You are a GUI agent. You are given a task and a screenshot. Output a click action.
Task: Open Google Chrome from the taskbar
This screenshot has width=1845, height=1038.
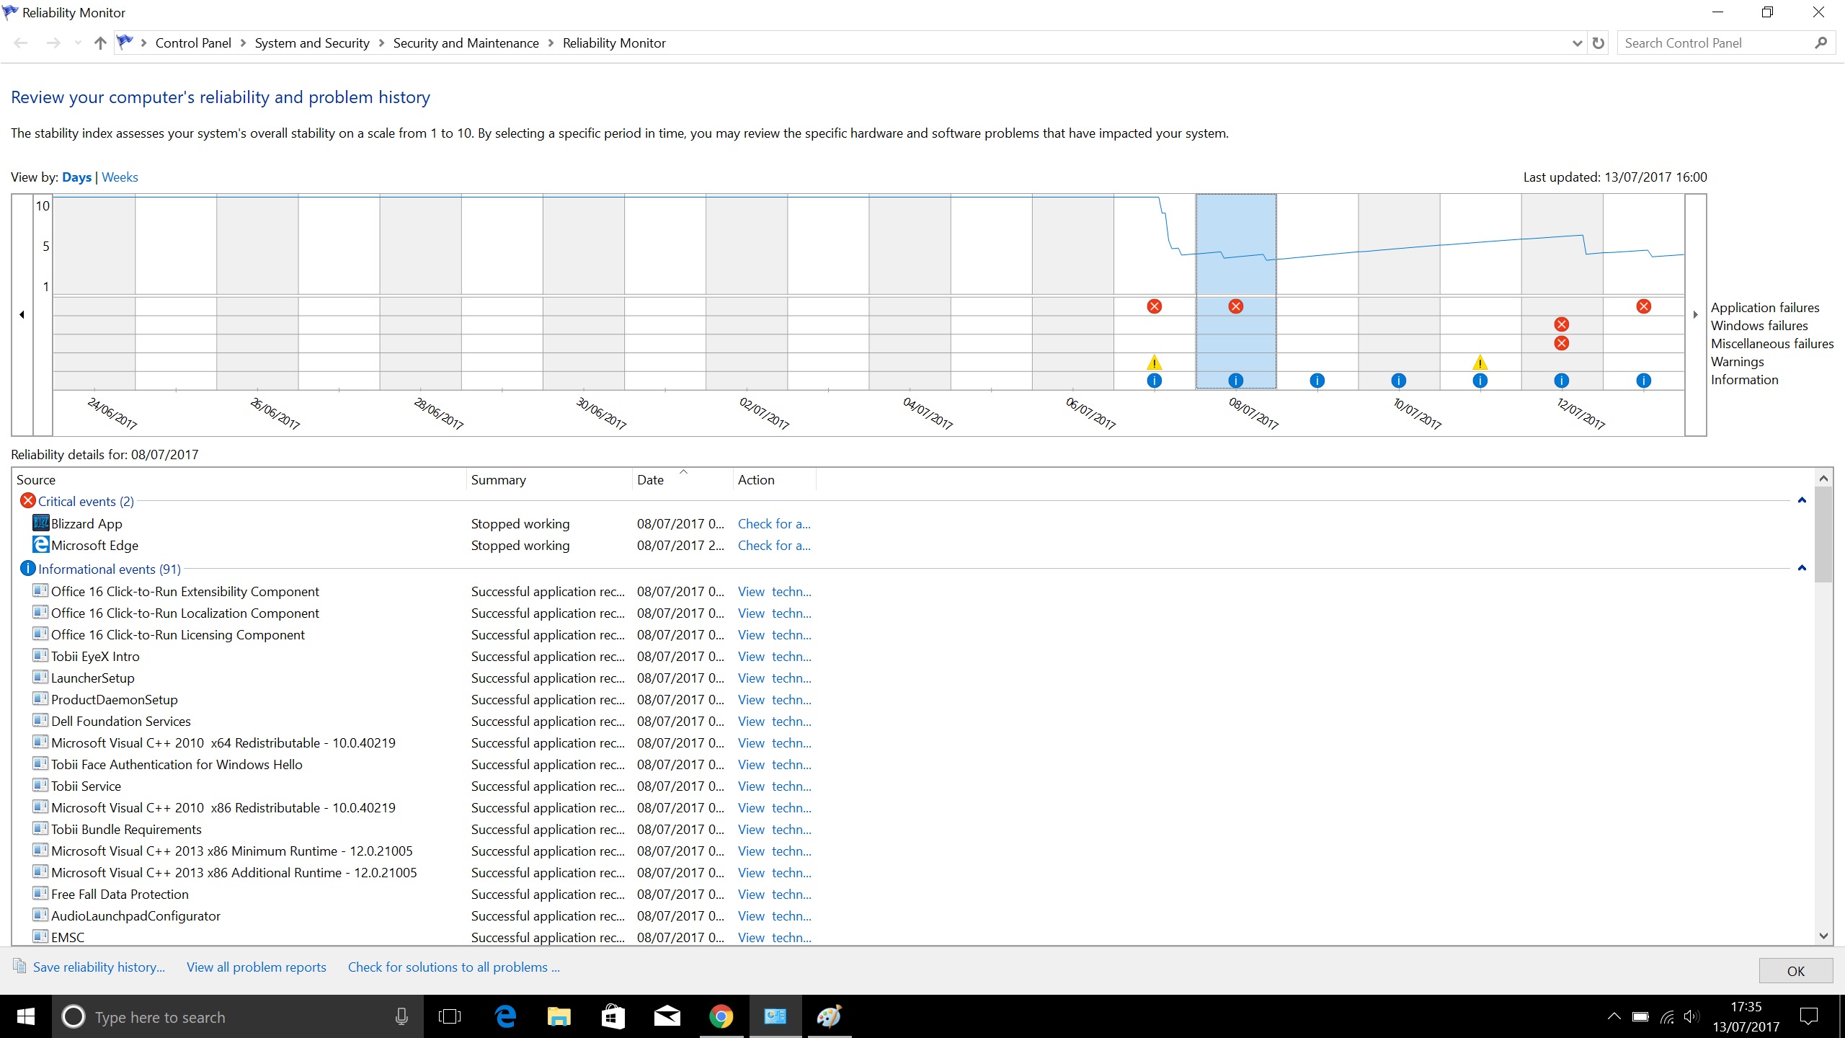tap(721, 1016)
